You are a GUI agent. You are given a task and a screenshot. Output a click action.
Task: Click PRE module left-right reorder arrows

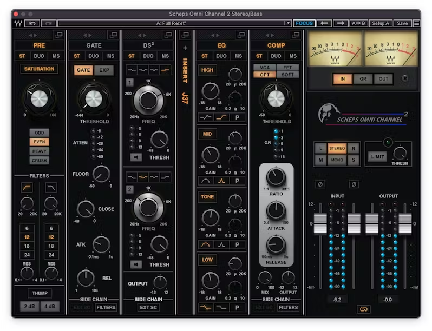[x=33, y=35]
